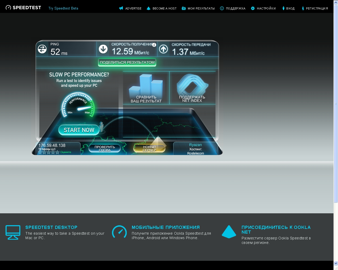Click the person icon beside Регистрация

303,8
